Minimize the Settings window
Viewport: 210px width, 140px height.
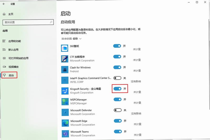coord(189,2)
